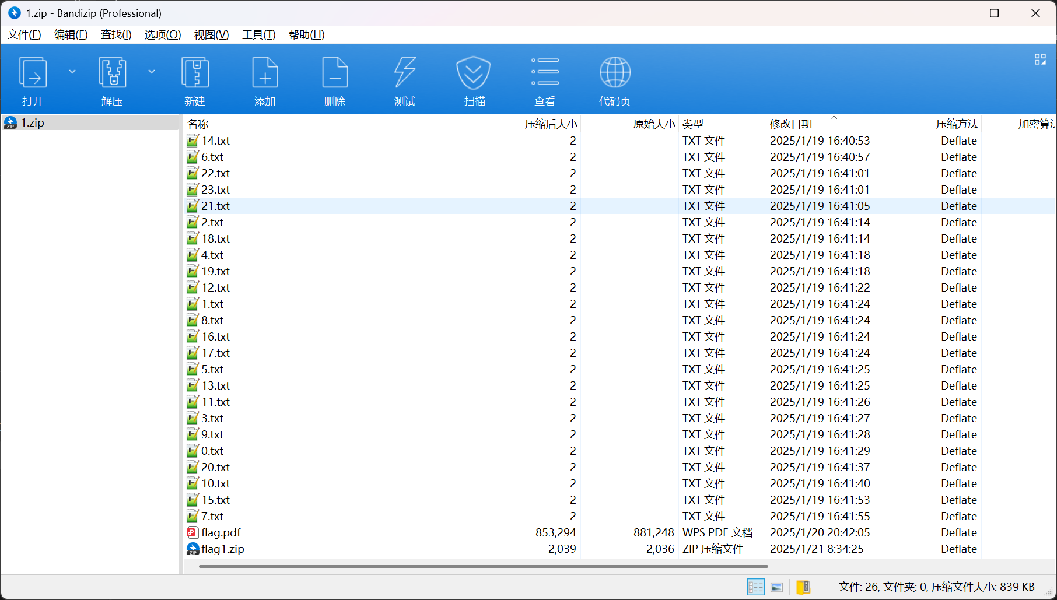Sort by the 类型 column header
1057x600 pixels.
tap(722, 124)
